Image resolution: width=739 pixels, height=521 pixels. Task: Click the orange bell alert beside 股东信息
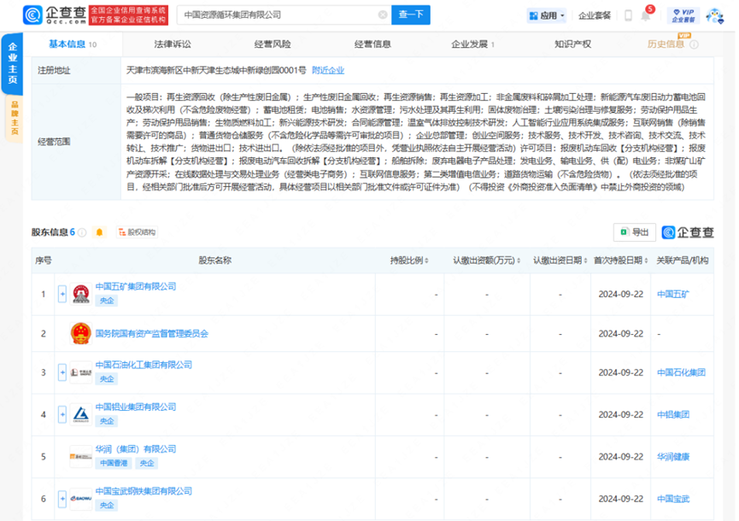99,232
